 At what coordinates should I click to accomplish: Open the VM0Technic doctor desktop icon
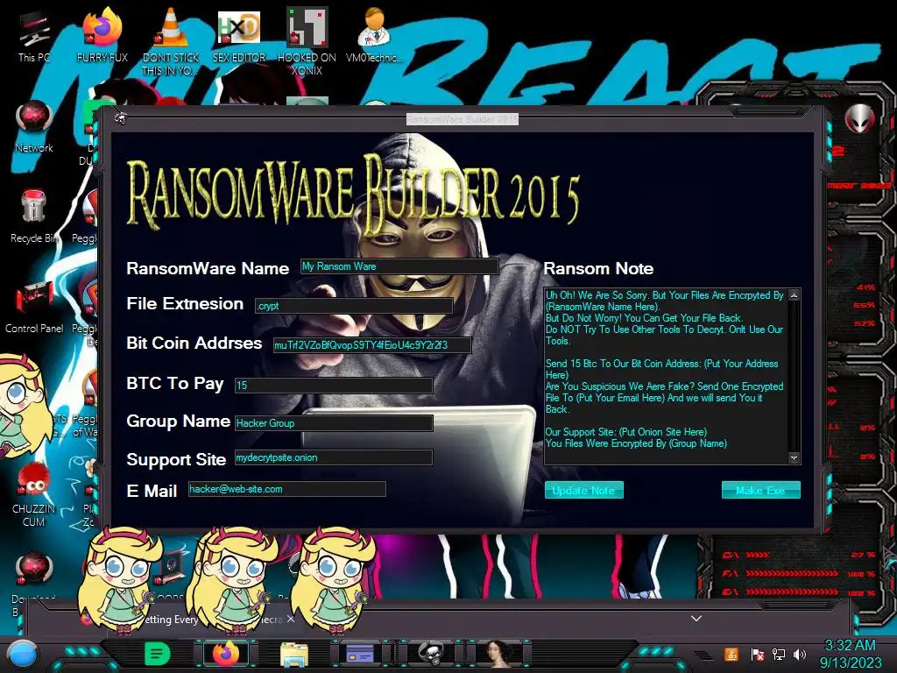pos(374,34)
